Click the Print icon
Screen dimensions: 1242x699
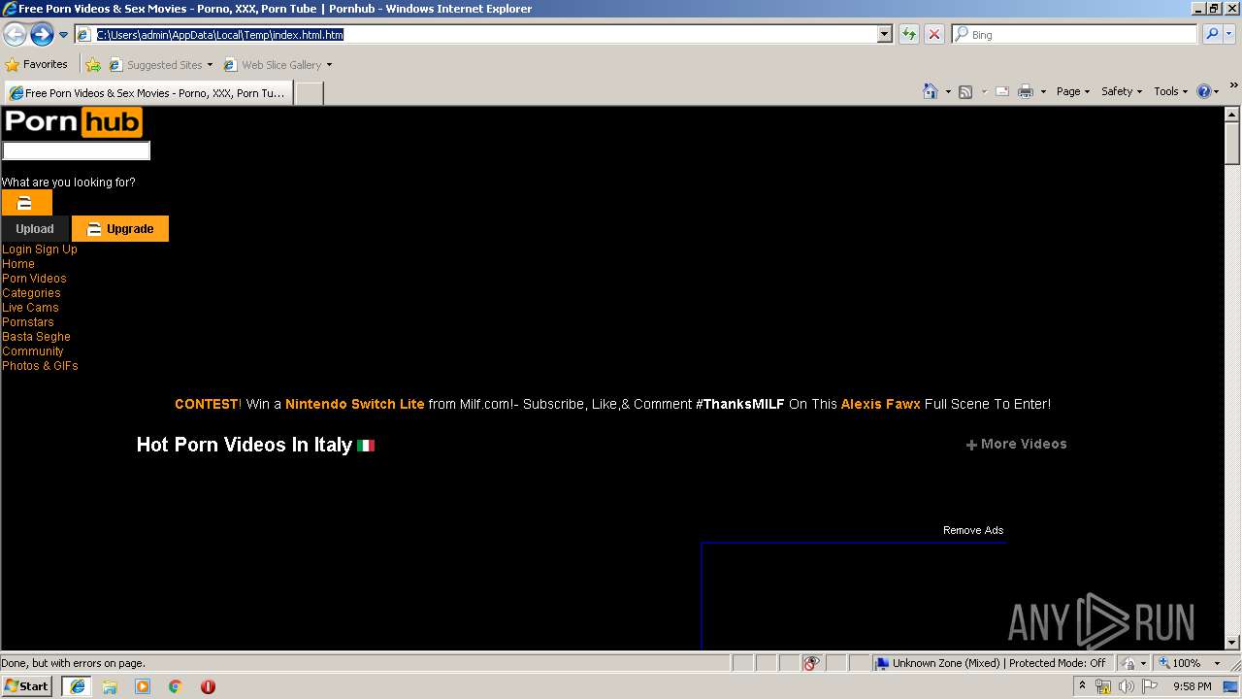[1026, 91]
